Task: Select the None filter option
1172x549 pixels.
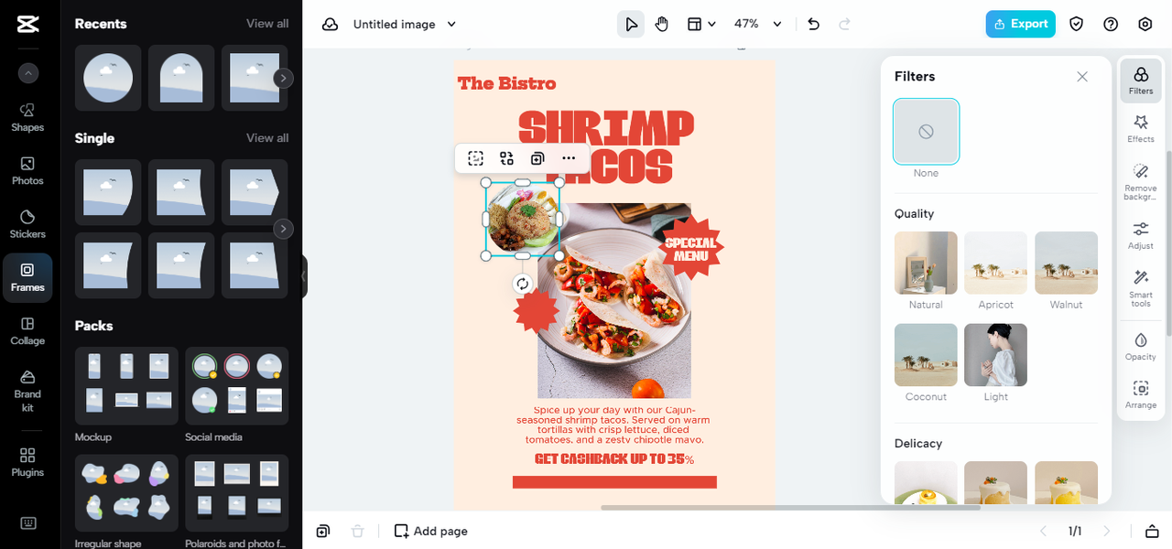Action: click(x=926, y=132)
